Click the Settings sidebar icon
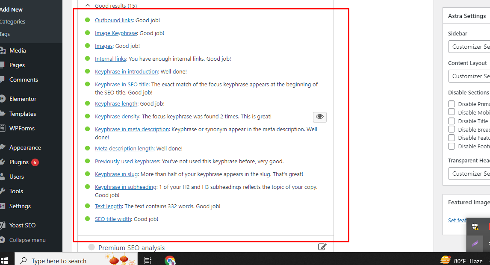The height and width of the screenshot is (265, 490). point(3,206)
